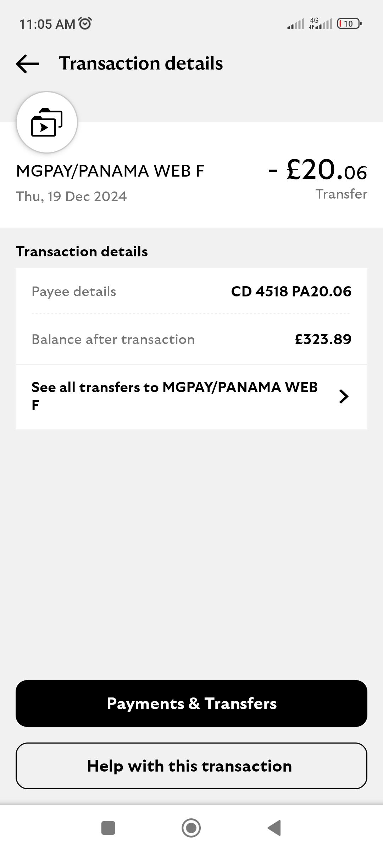The height and width of the screenshot is (851, 383).
Task: Tap the -£20.06 transfer amount
Action: pos(318,171)
